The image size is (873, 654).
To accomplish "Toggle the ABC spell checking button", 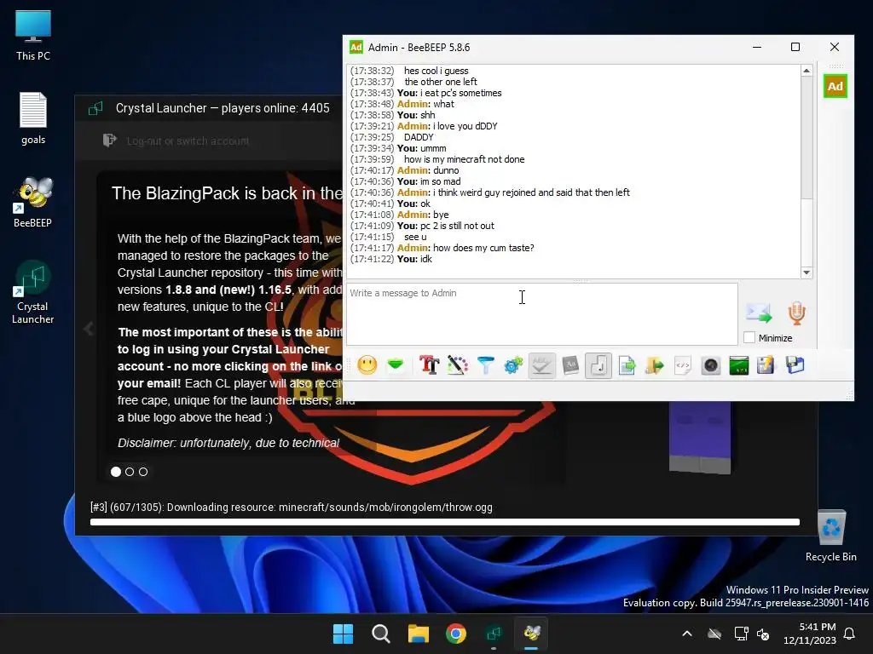I will [x=541, y=365].
